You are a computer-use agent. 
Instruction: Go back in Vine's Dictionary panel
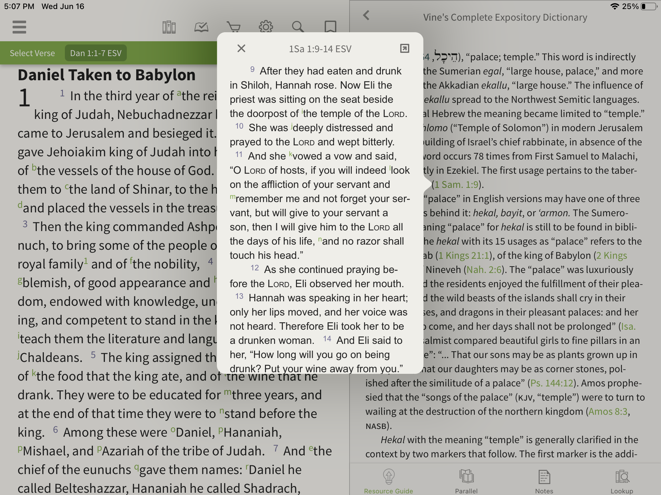[x=366, y=15]
